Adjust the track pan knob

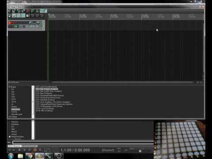pos(38,23)
